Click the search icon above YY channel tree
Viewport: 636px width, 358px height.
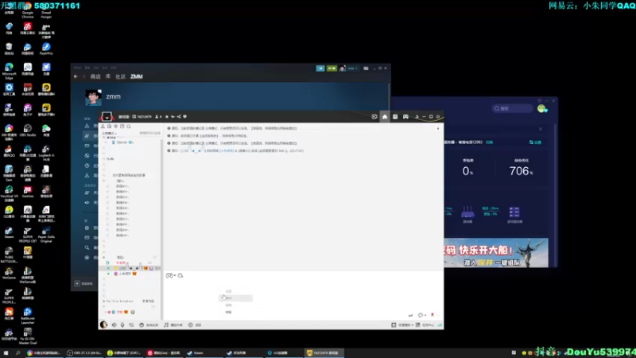point(129,126)
